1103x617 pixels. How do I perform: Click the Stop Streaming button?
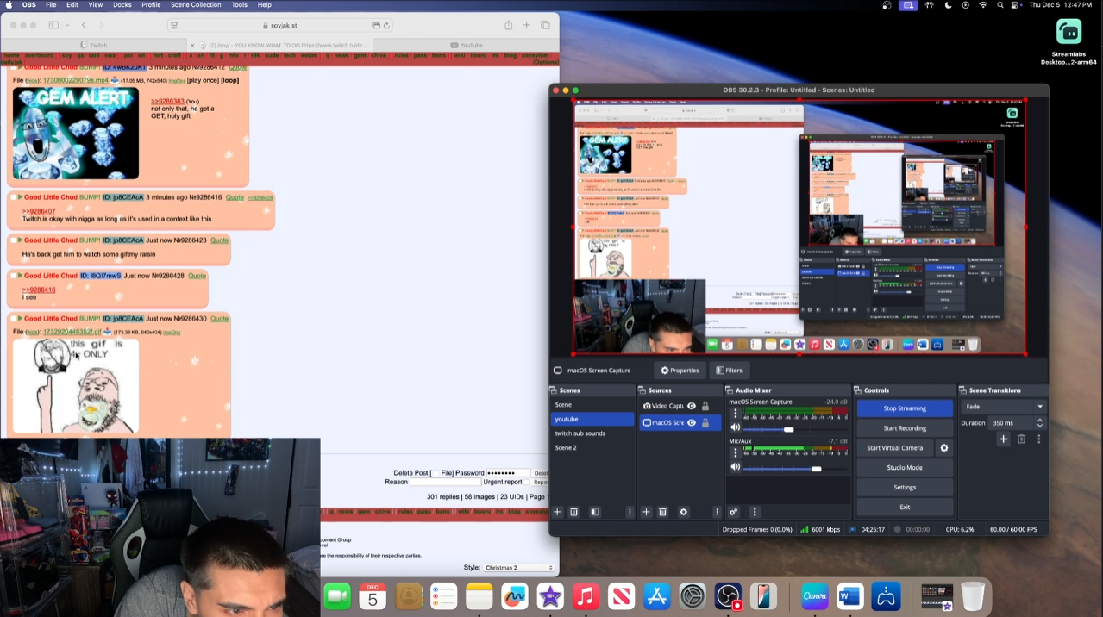coord(905,408)
